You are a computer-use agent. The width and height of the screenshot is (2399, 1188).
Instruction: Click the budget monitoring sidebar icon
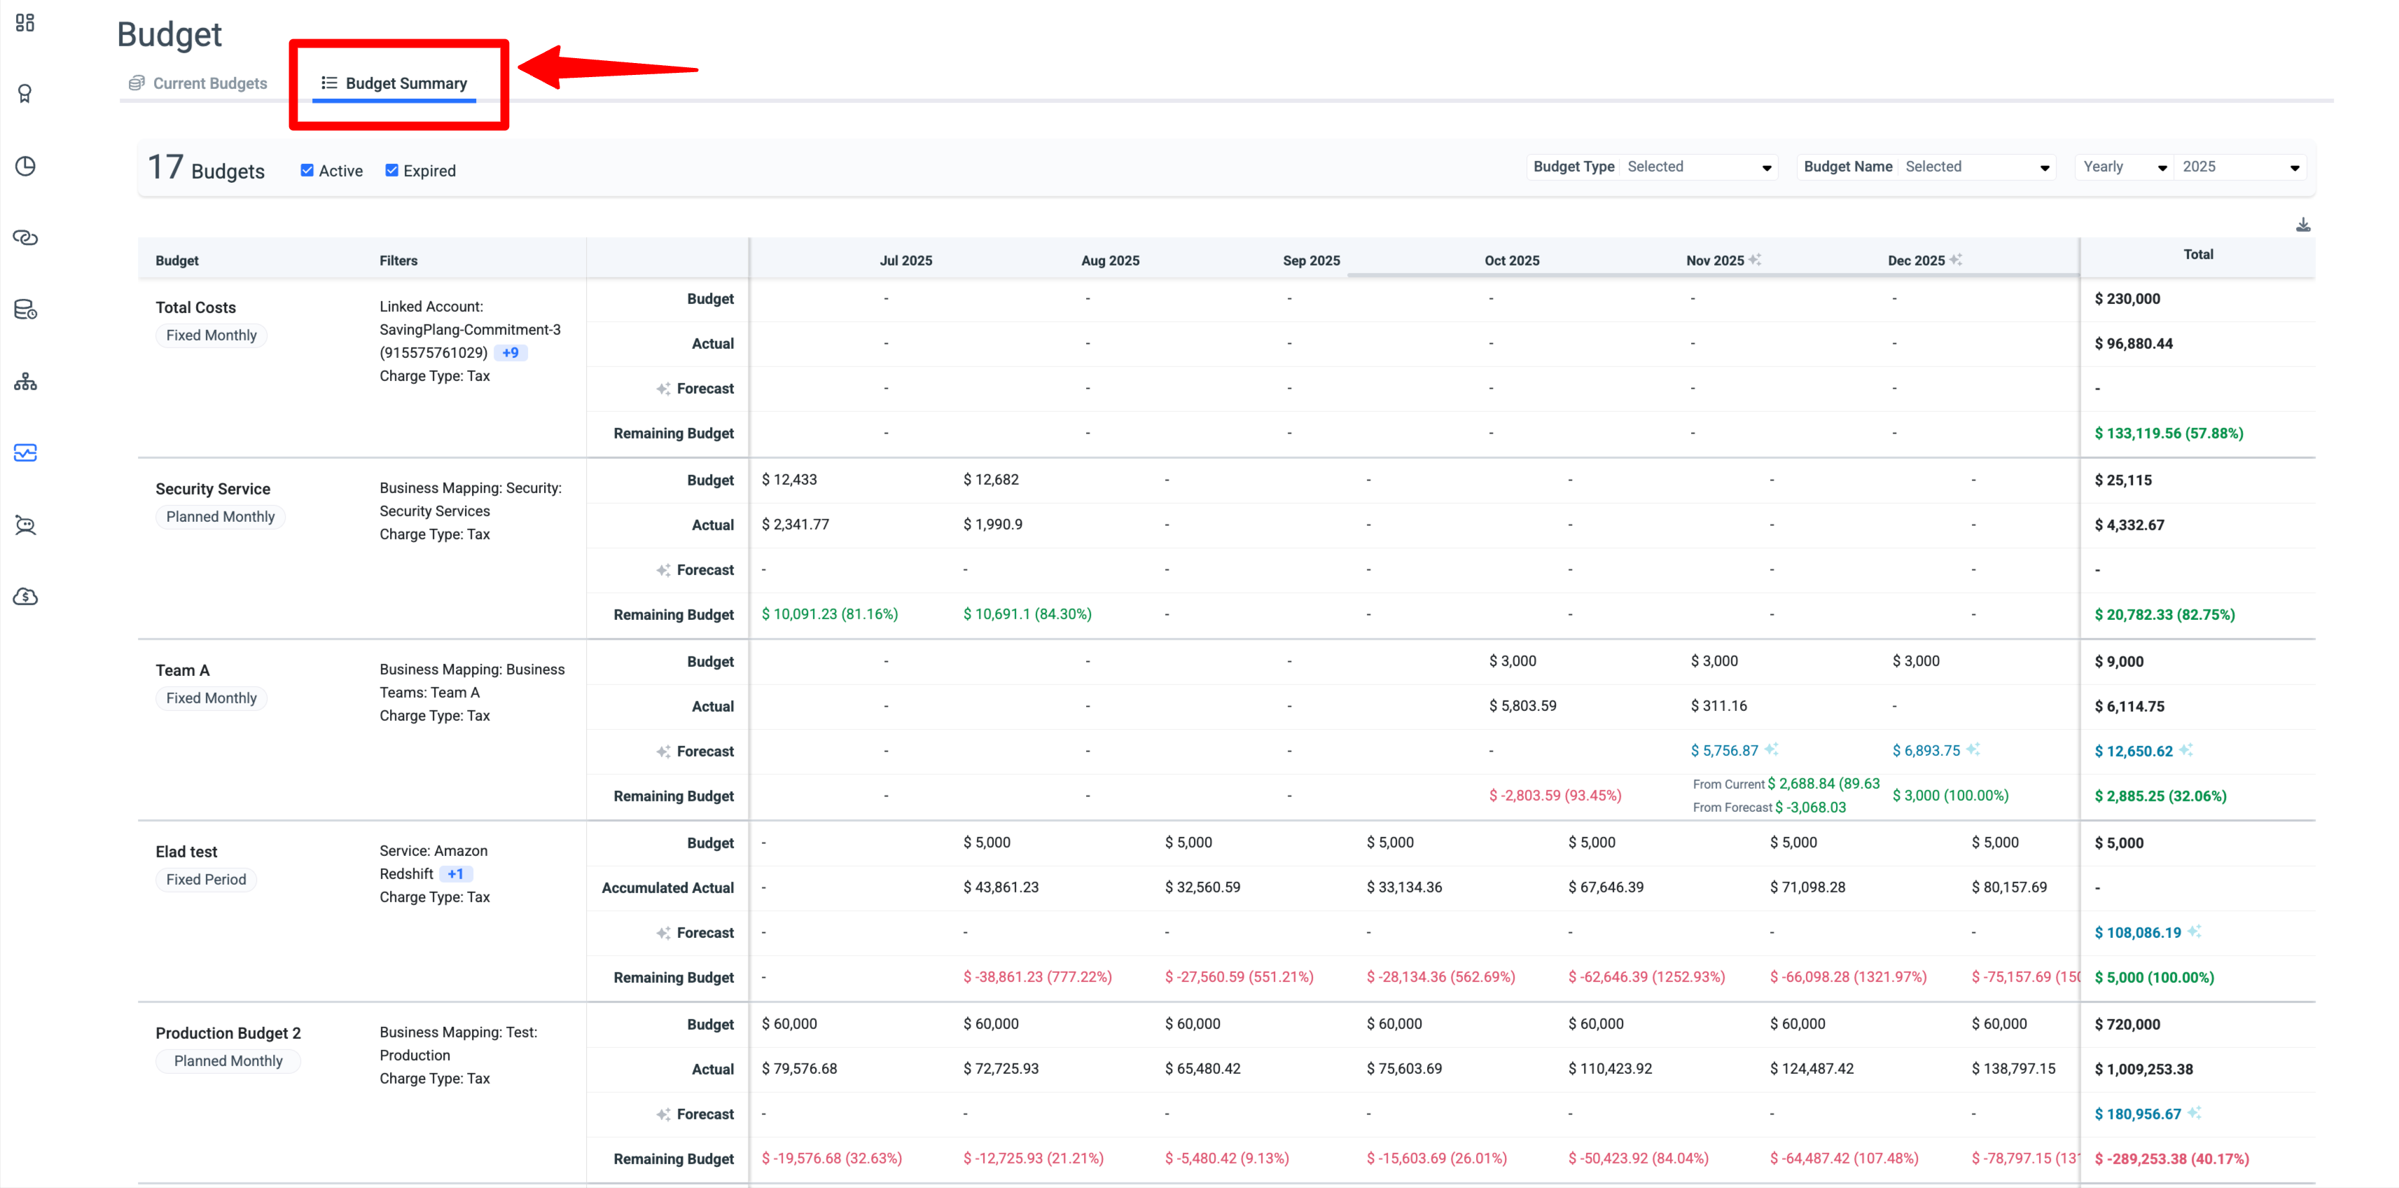tap(25, 453)
